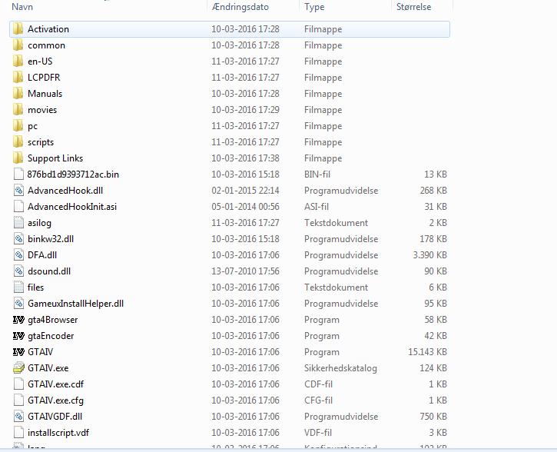Select the movies folder icon
The height and width of the screenshot is (452, 557).
pos(18,110)
